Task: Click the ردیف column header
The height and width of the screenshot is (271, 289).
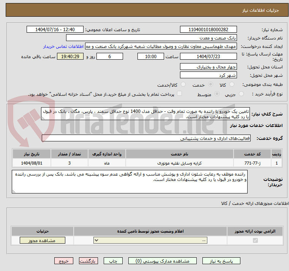Action: [276, 154]
